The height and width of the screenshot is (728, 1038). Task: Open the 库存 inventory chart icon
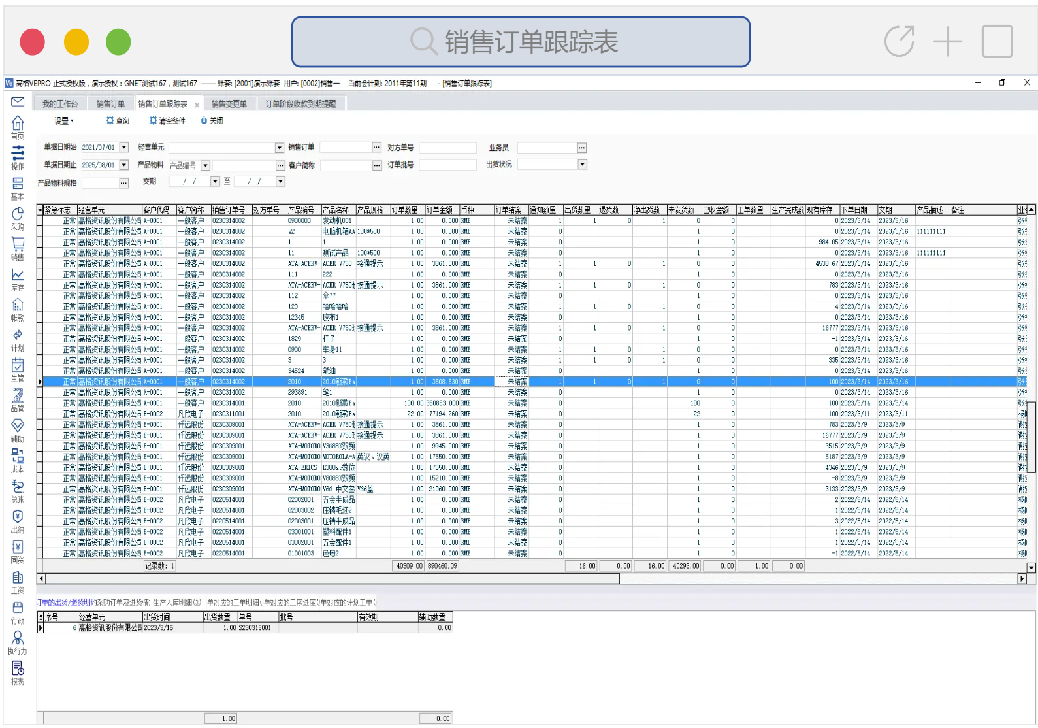point(18,276)
